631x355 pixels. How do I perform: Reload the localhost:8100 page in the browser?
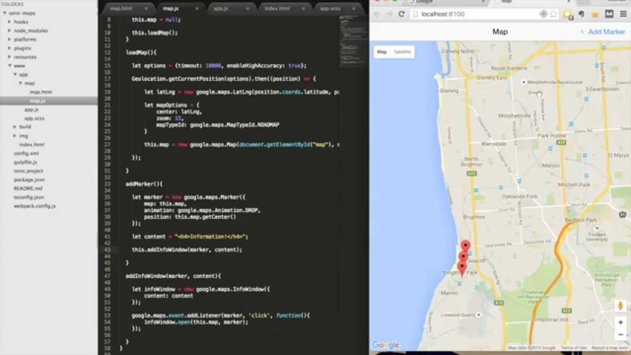tap(401, 14)
